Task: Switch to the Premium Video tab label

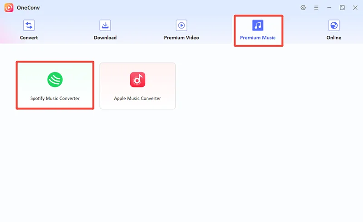Action: point(181,38)
